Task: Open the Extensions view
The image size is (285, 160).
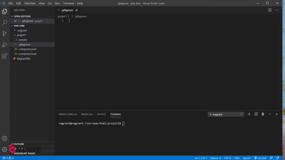Action: coord(4,56)
